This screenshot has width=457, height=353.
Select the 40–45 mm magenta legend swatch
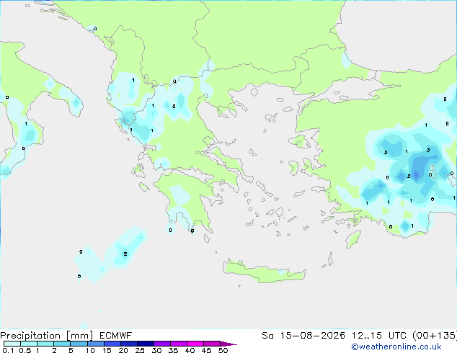pyautogui.click(x=195, y=344)
